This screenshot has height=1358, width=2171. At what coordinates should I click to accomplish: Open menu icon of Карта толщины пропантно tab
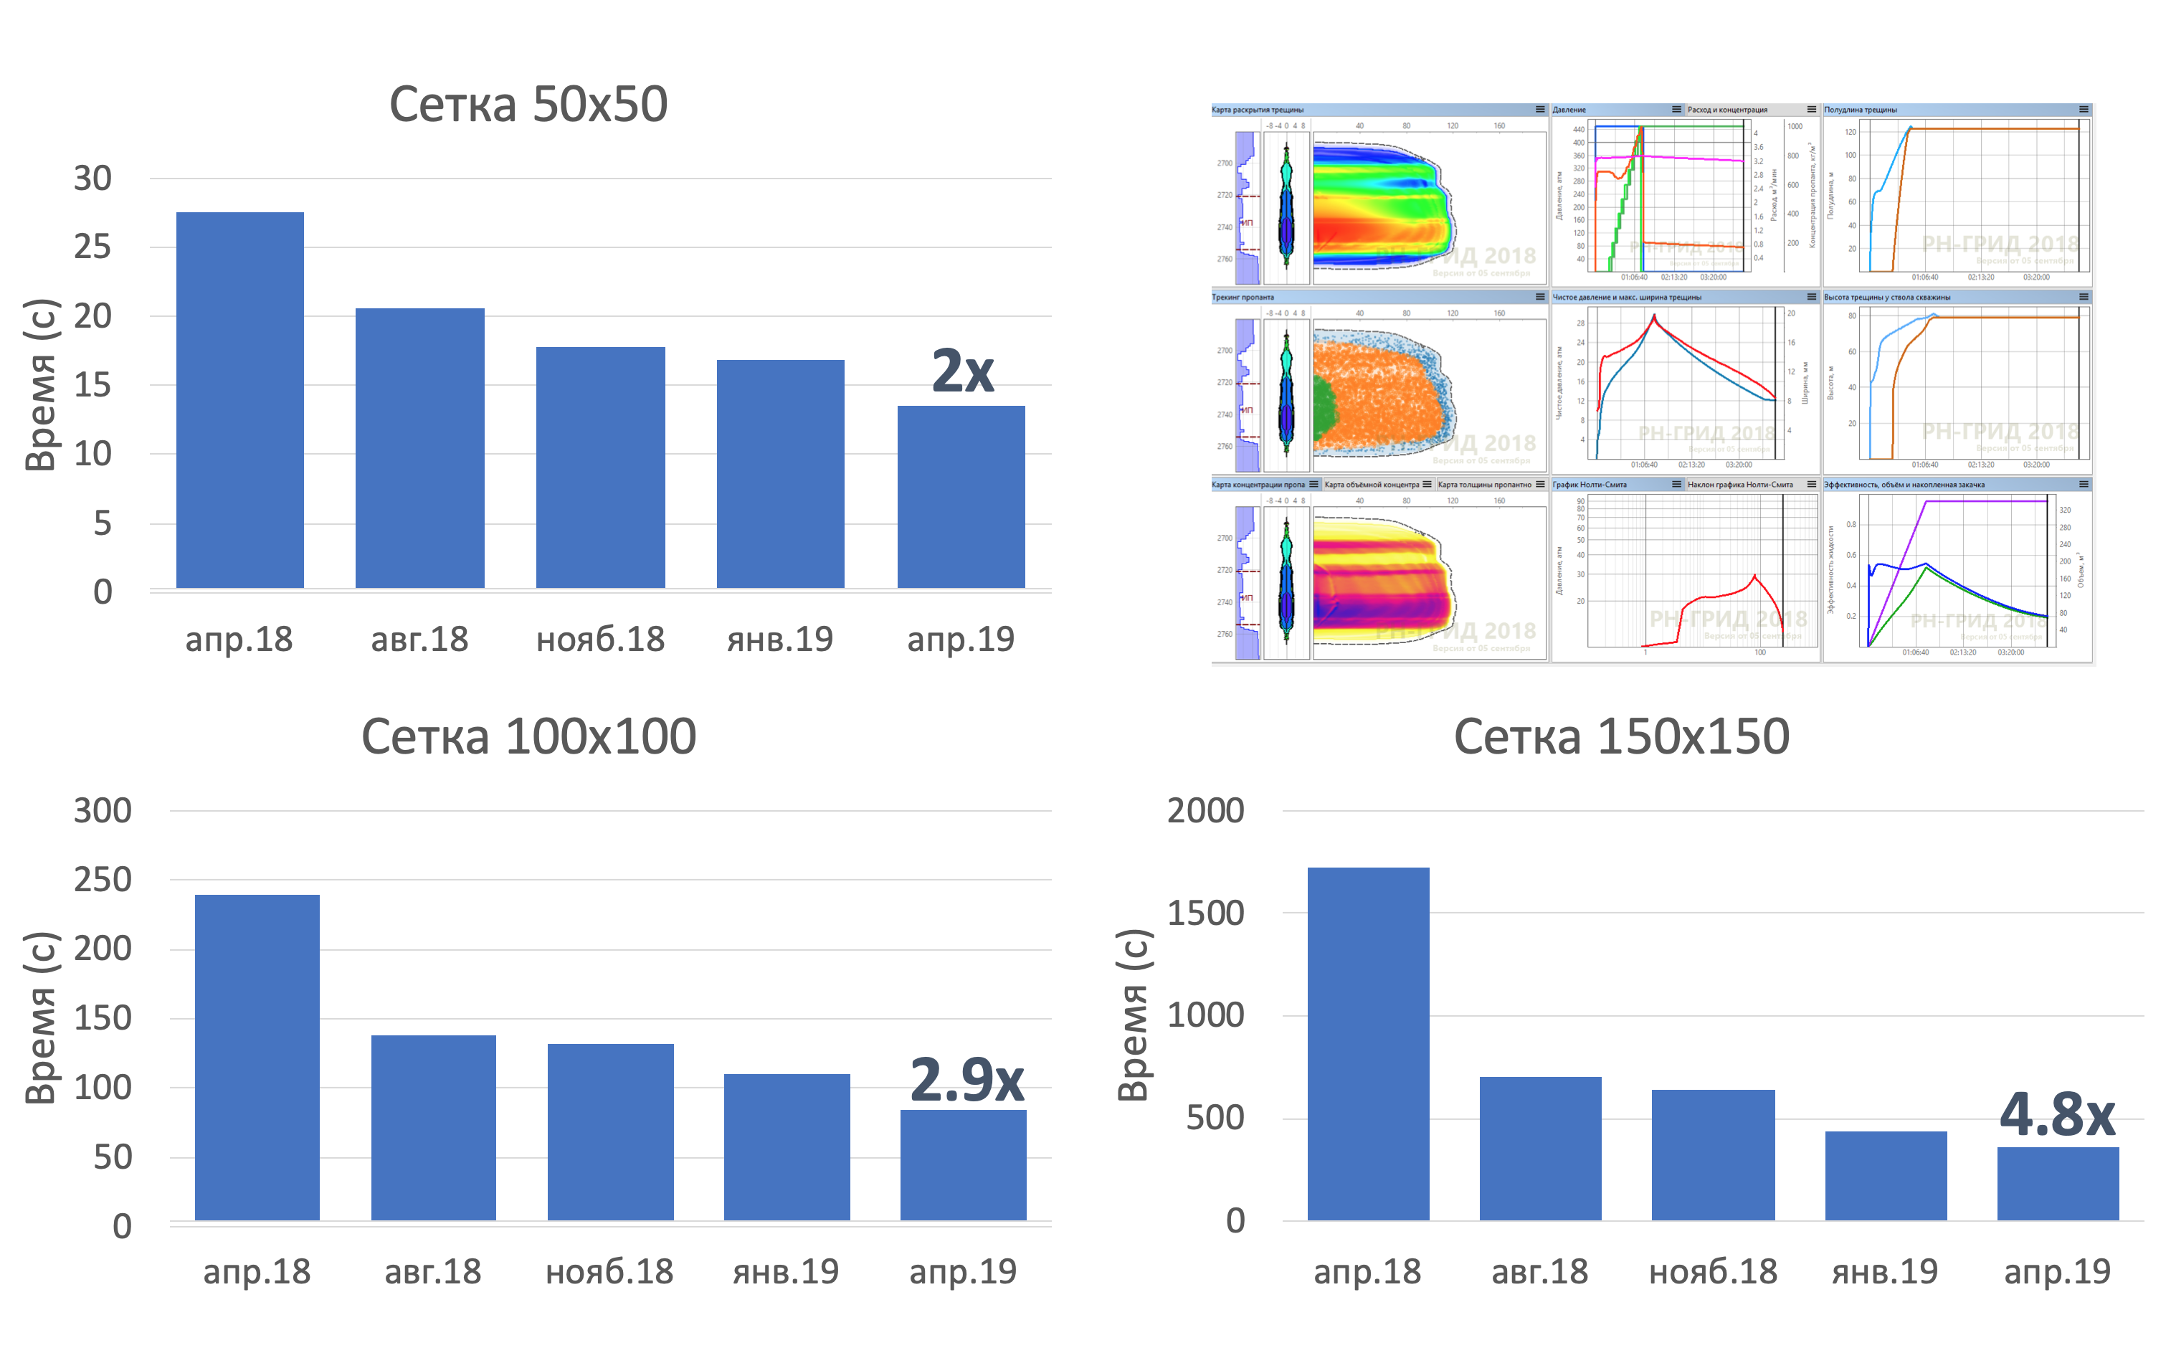(1540, 484)
